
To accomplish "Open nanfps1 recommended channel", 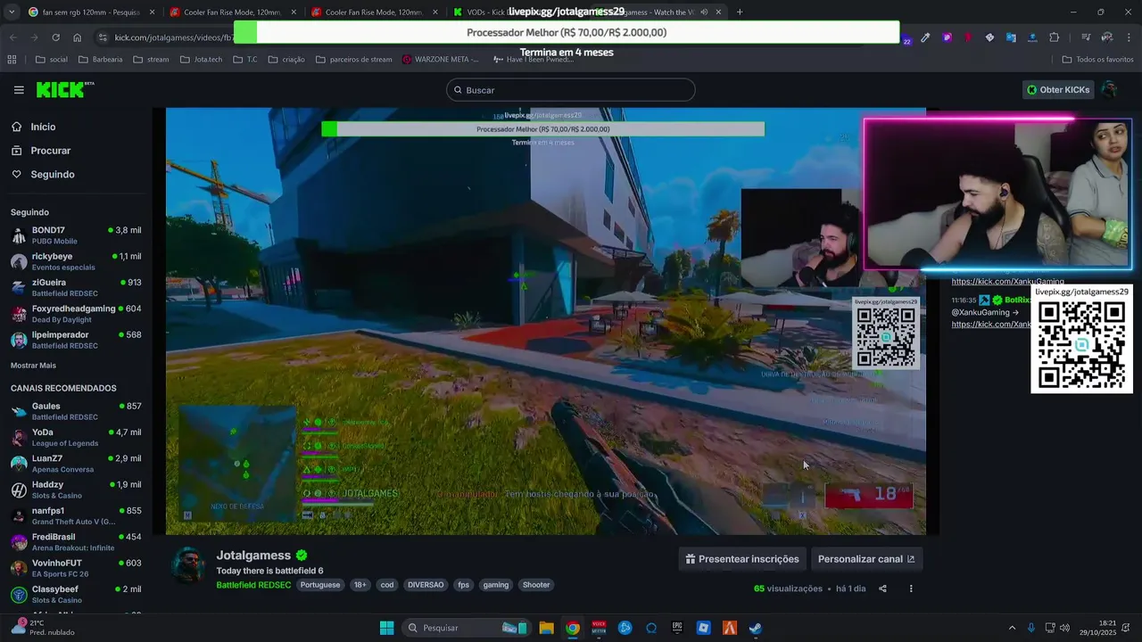I will (x=76, y=515).
